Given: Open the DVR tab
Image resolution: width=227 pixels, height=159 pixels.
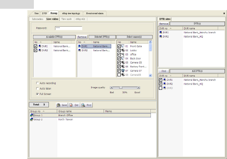Looking at the screenshot, I should (44, 13).
